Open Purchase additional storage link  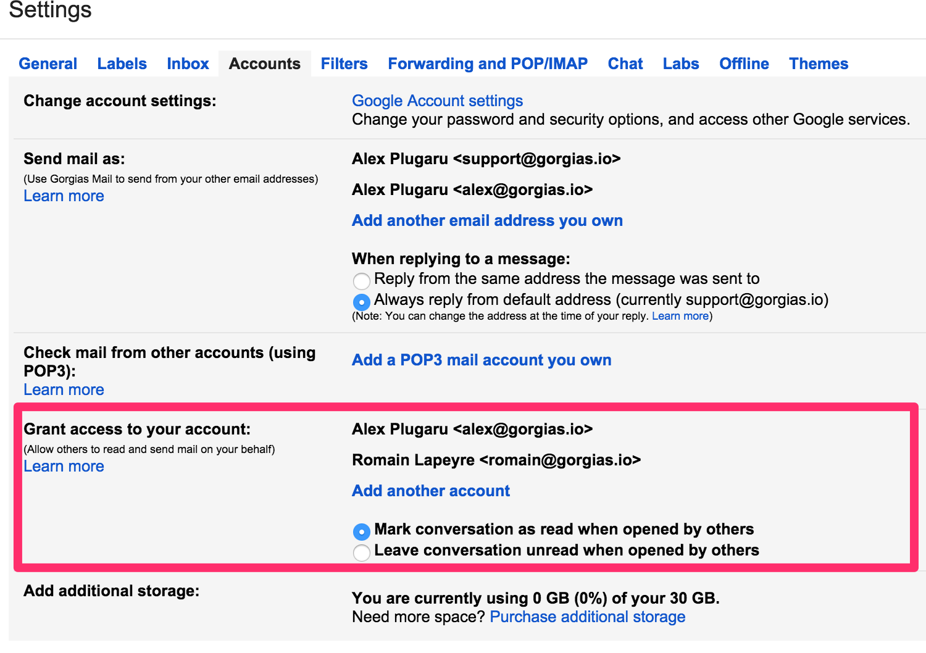588,617
